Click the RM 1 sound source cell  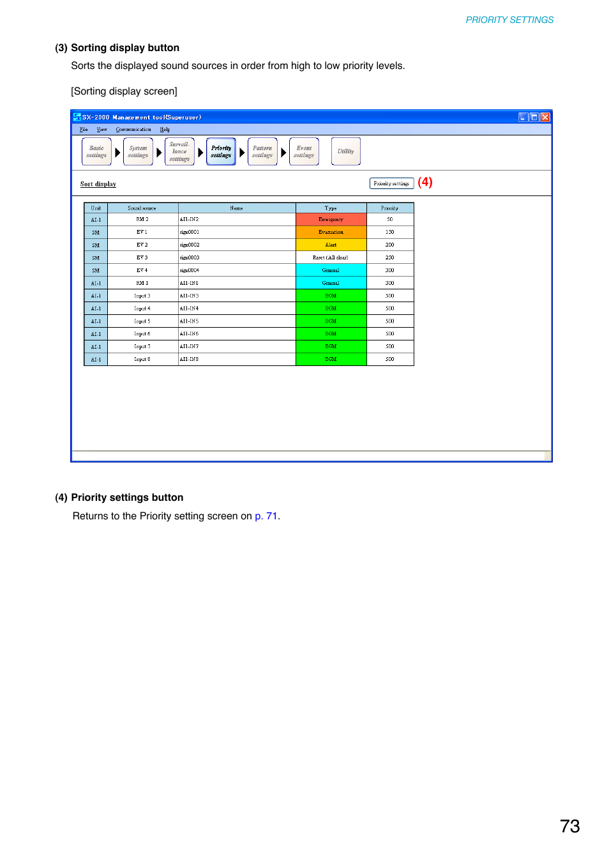[143, 283]
